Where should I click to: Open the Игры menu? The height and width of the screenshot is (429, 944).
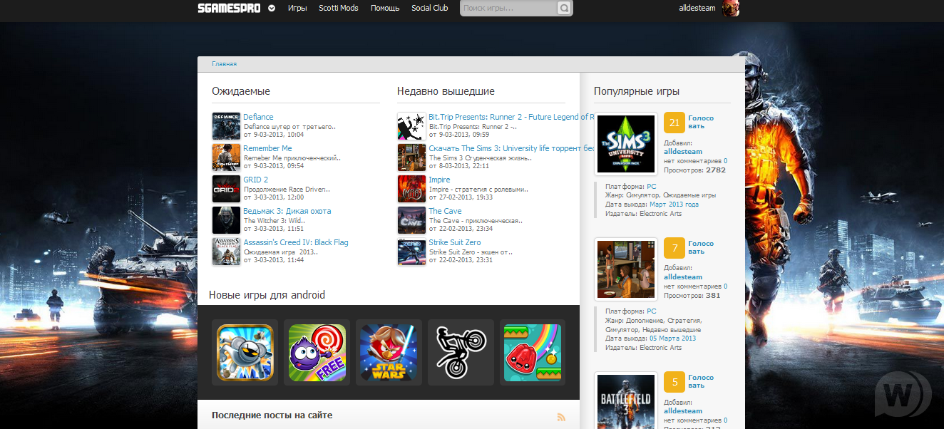(x=297, y=9)
